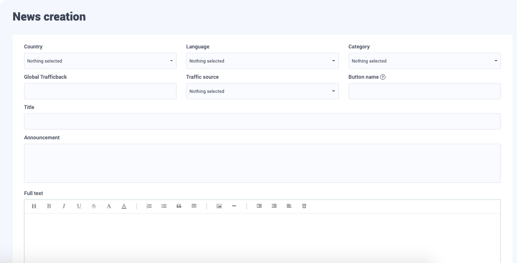Open the Category dropdown
The height and width of the screenshot is (263, 517).
(424, 61)
